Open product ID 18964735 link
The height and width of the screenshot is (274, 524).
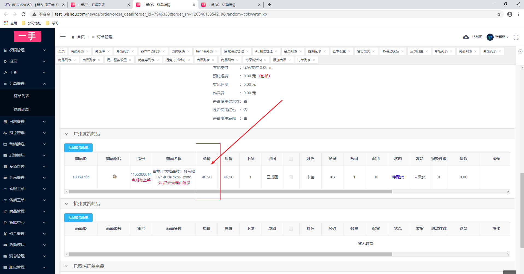(81, 177)
